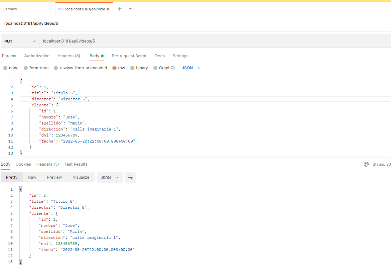The height and width of the screenshot is (272, 391).
Task: Open the PUT request method dropdown
Action: click(x=19, y=41)
